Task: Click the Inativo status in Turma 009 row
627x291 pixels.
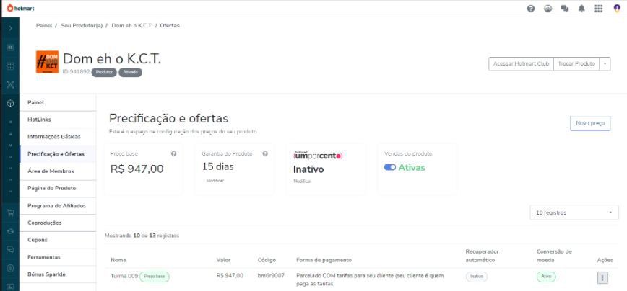Action: tap(477, 277)
